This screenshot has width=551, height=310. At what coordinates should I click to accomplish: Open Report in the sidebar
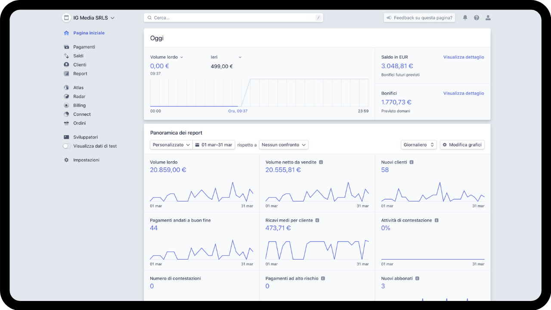tap(80, 74)
